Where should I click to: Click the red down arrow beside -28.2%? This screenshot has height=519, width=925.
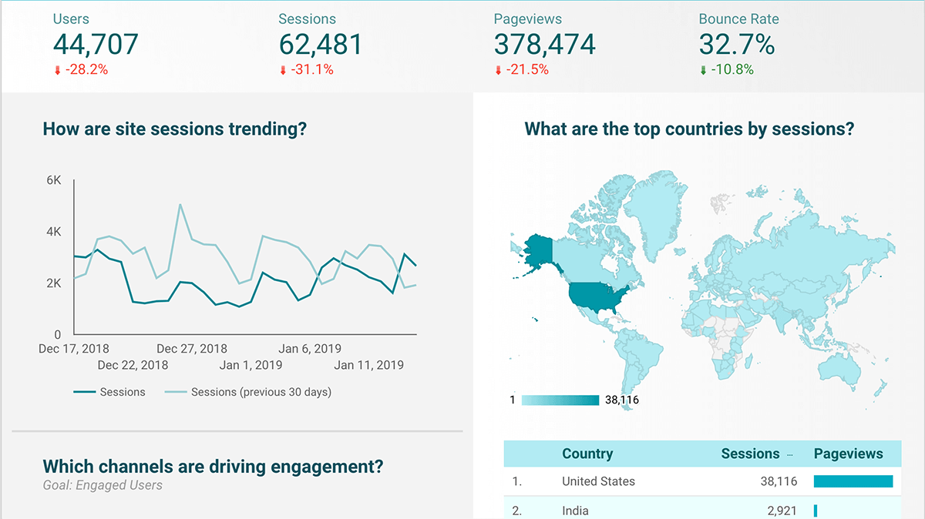coord(57,70)
